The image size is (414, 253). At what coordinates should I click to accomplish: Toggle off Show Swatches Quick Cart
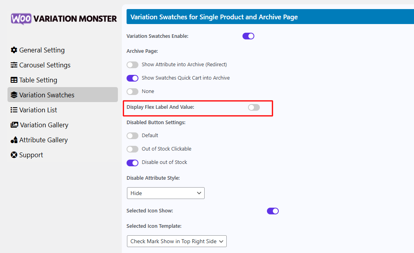point(132,78)
